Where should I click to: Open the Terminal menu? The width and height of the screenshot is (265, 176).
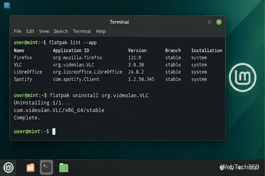tap(82, 31)
